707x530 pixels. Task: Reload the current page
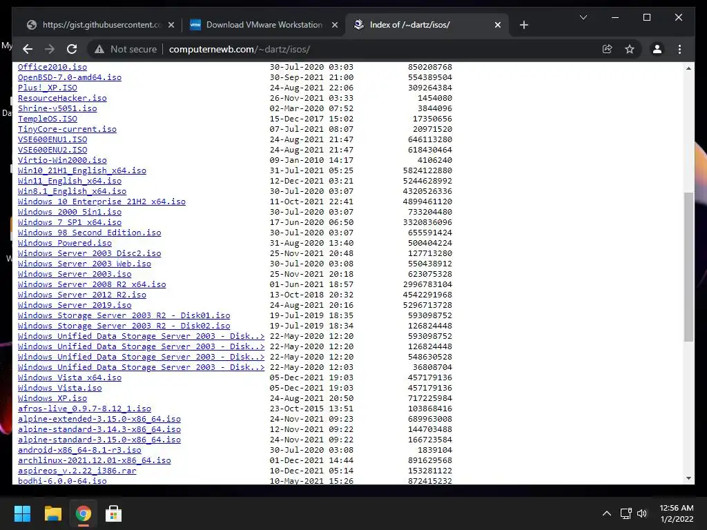[x=72, y=49]
